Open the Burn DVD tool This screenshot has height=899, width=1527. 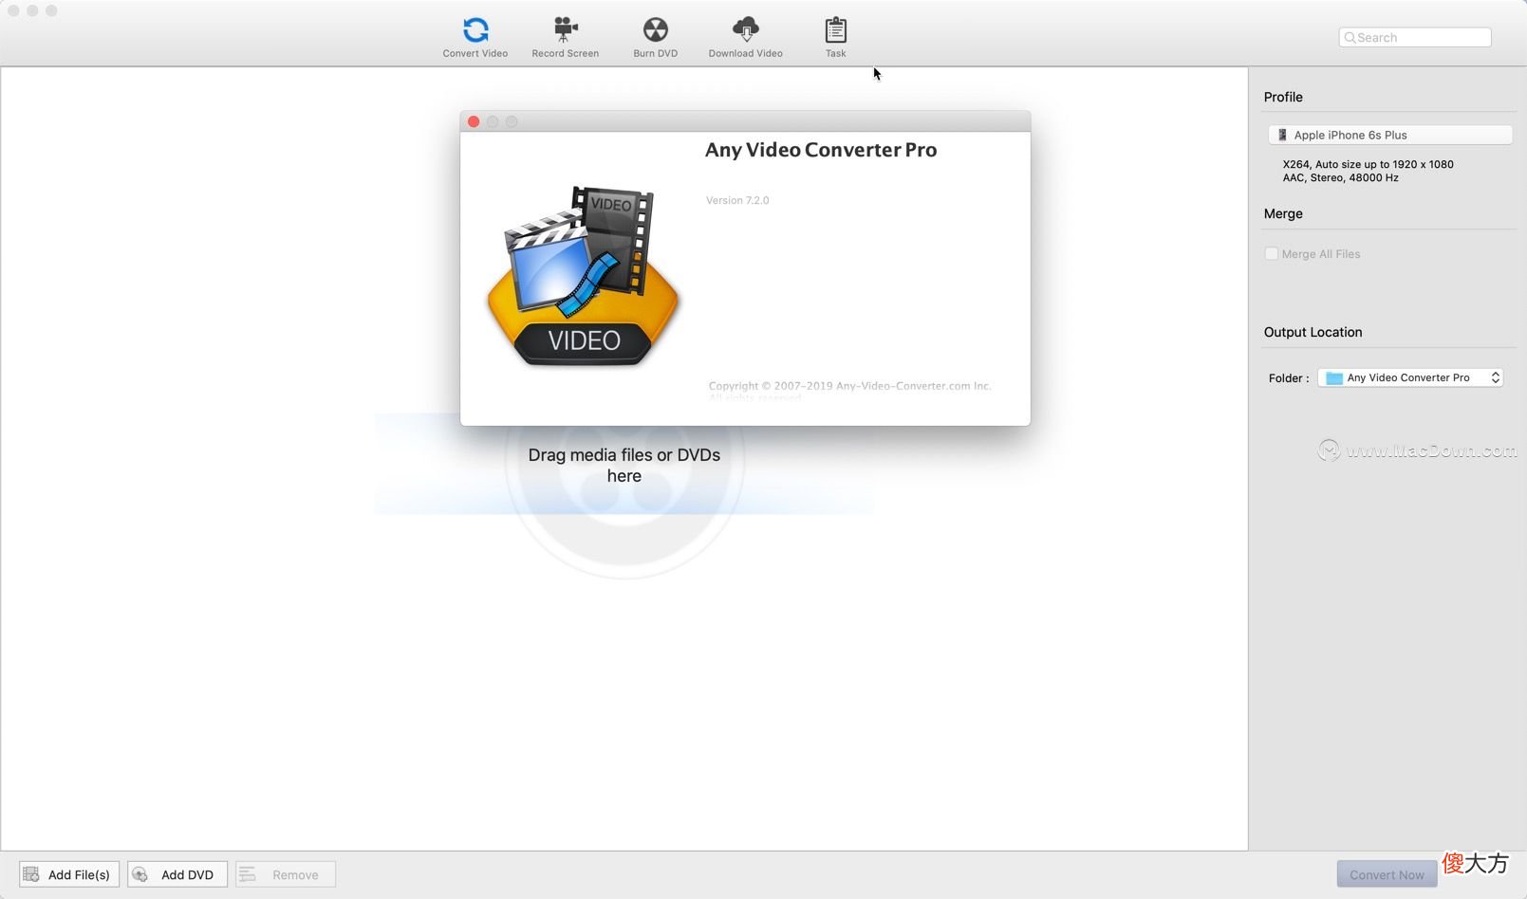(655, 38)
